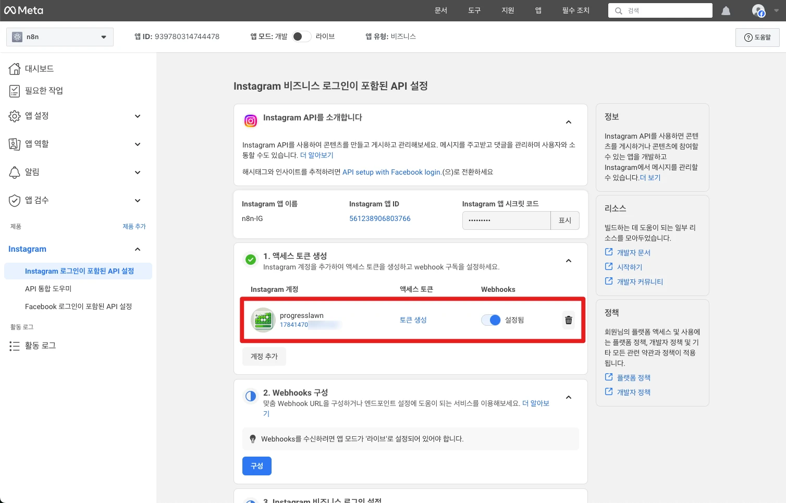Viewport: 786px width, 503px height.
Task: Toggle app mode from 개발 to 라이브
Action: point(301,36)
